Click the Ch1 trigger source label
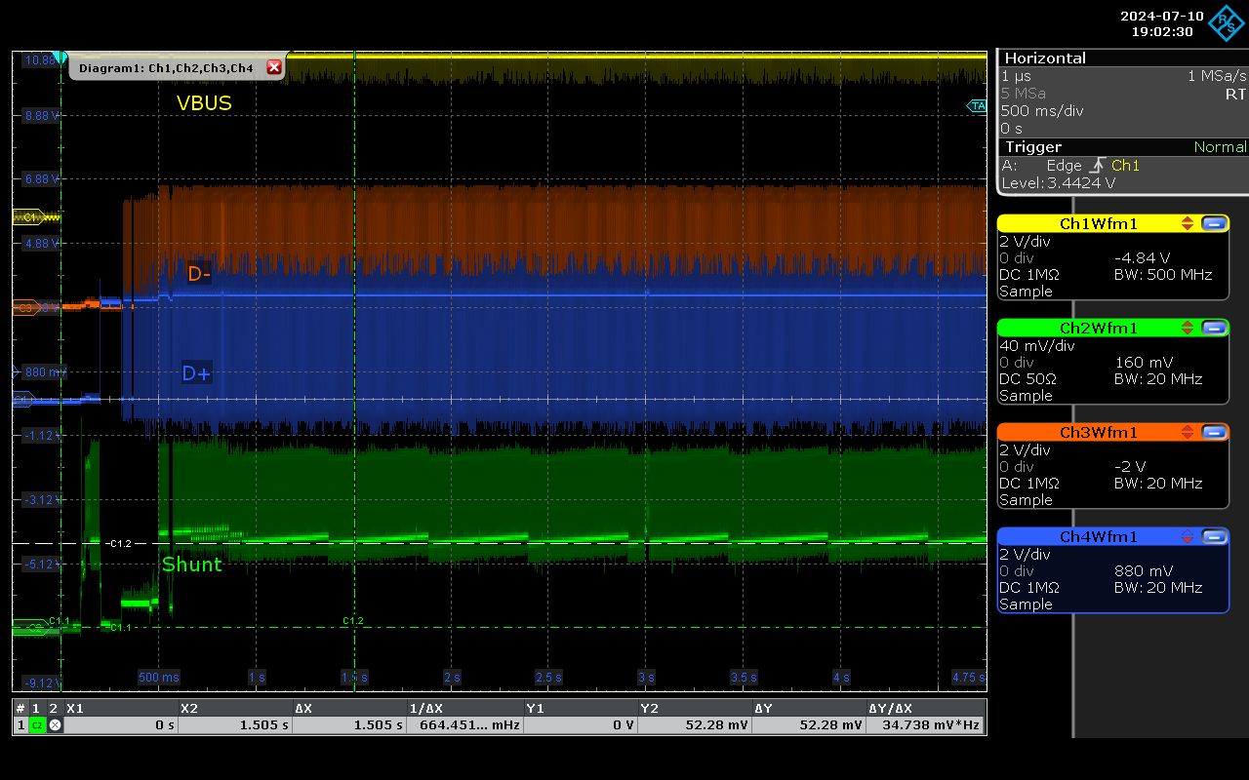Screen dimensions: 1249x780 coord(1125,166)
